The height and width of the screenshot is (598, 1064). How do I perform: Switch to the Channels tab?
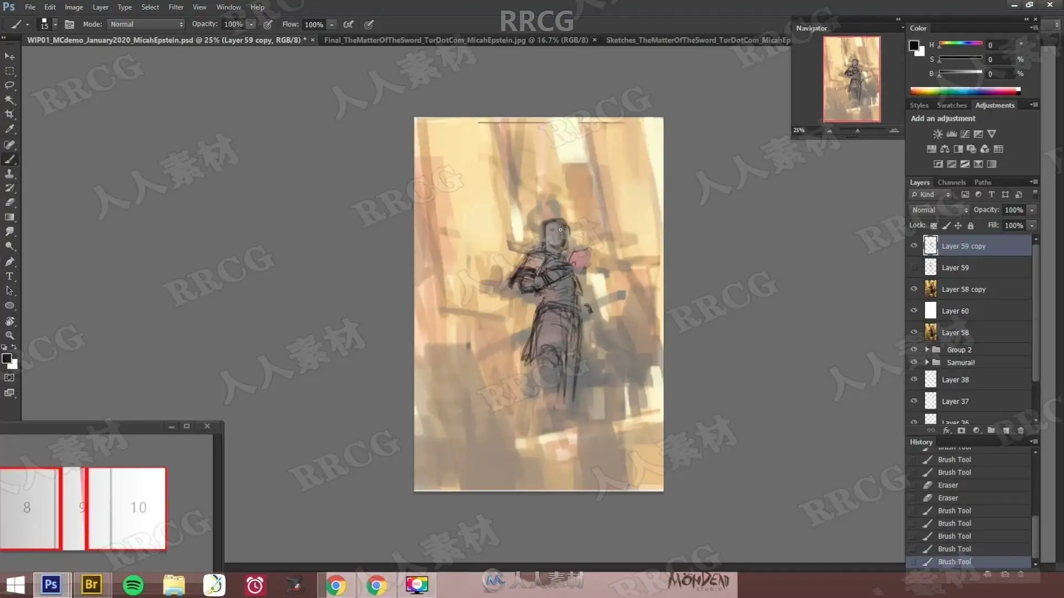[951, 182]
